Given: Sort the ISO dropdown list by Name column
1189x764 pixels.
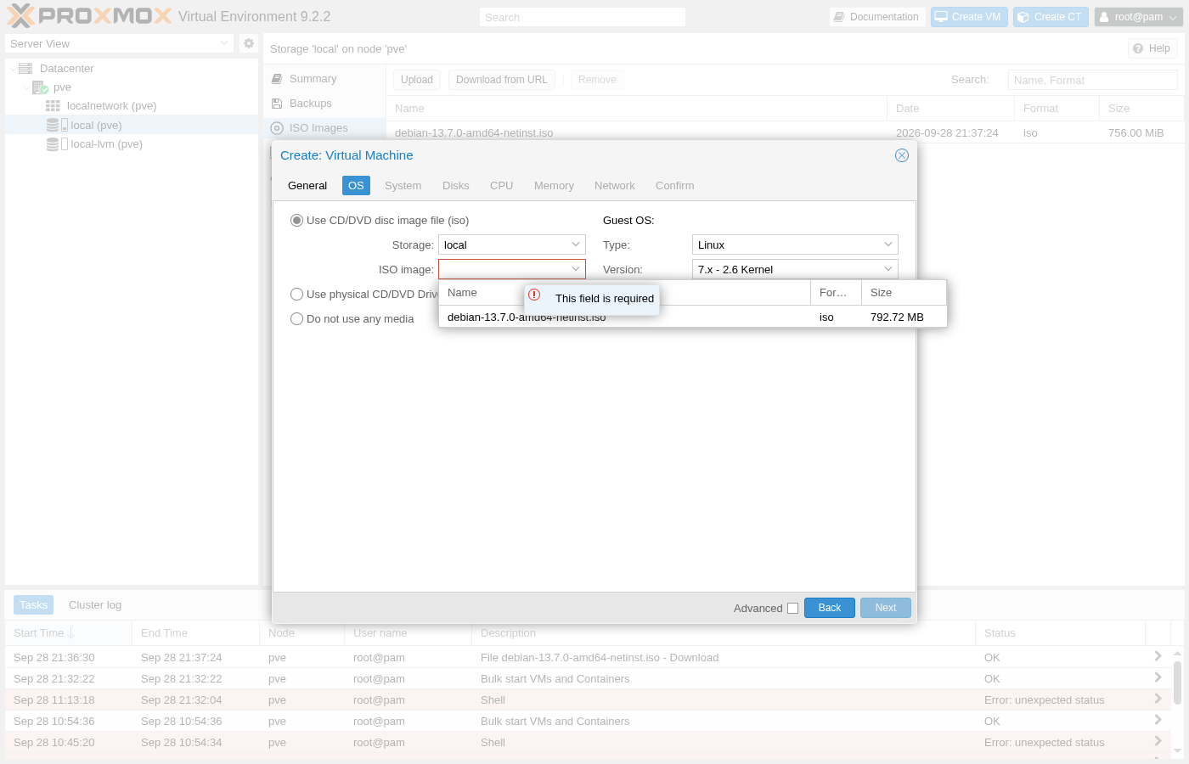Looking at the screenshot, I should [x=624, y=293].
